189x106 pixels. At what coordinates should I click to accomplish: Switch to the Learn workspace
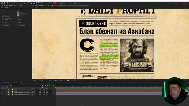[177, 3]
